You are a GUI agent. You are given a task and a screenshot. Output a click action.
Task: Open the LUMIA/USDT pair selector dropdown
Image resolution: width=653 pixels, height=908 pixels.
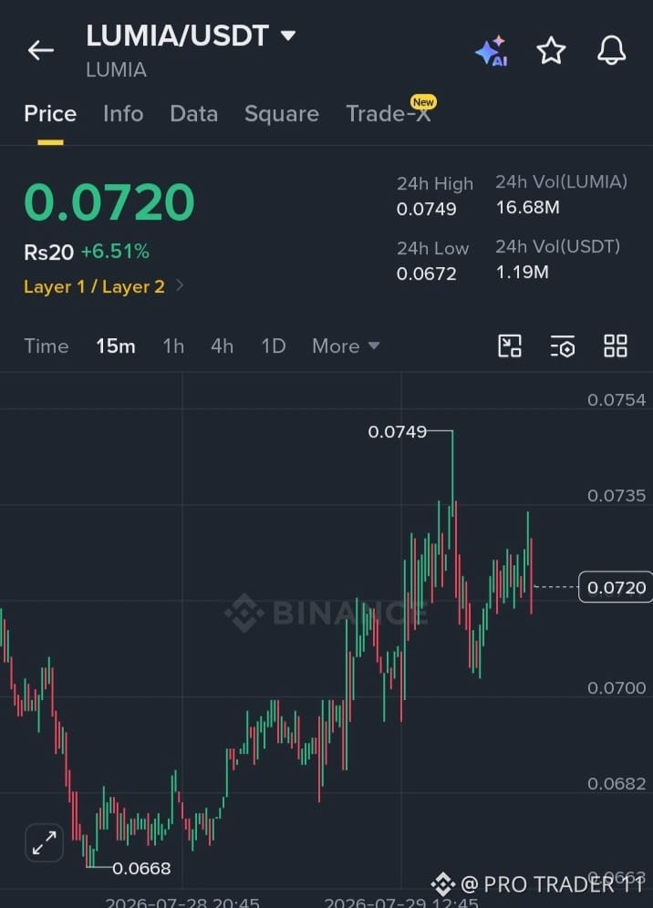pyautogui.click(x=192, y=36)
